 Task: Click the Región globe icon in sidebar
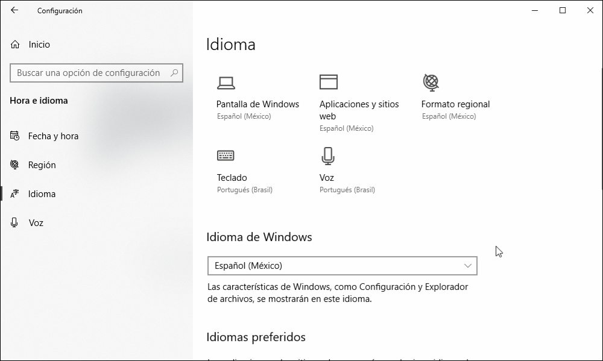coord(14,165)
